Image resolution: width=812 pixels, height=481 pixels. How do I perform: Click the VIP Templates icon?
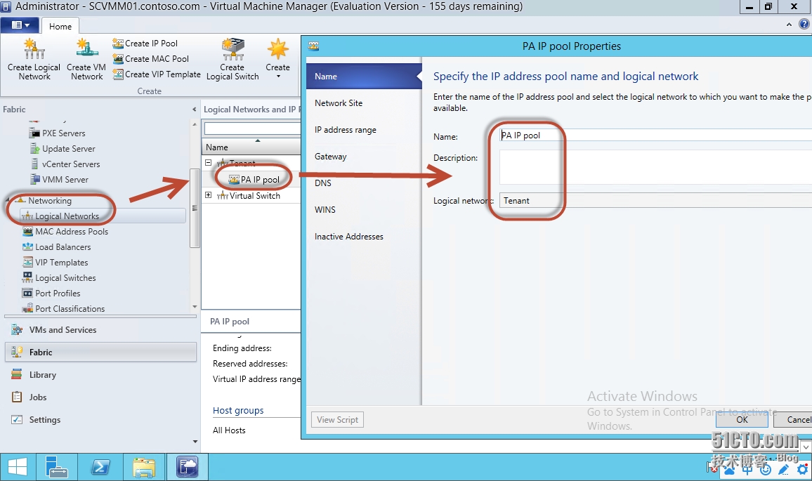pos(27,263)
